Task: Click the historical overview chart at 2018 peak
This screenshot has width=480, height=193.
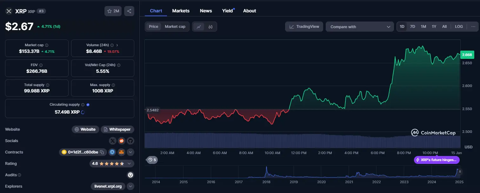Action: 266,172
